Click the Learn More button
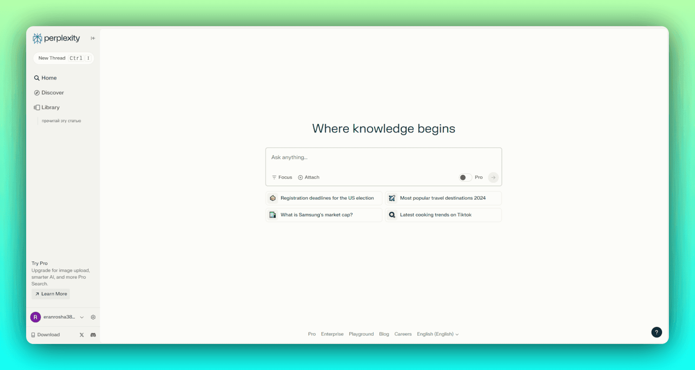The image size is (695, 370). [51, 294]
